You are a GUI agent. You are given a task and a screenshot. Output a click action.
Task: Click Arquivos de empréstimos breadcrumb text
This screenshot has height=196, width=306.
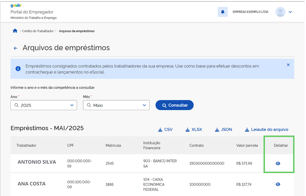pyautogui.click(x=77, y=31)
